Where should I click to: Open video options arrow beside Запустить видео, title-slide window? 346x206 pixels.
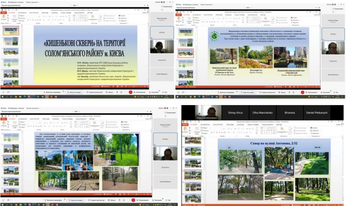tap(83, 92)
